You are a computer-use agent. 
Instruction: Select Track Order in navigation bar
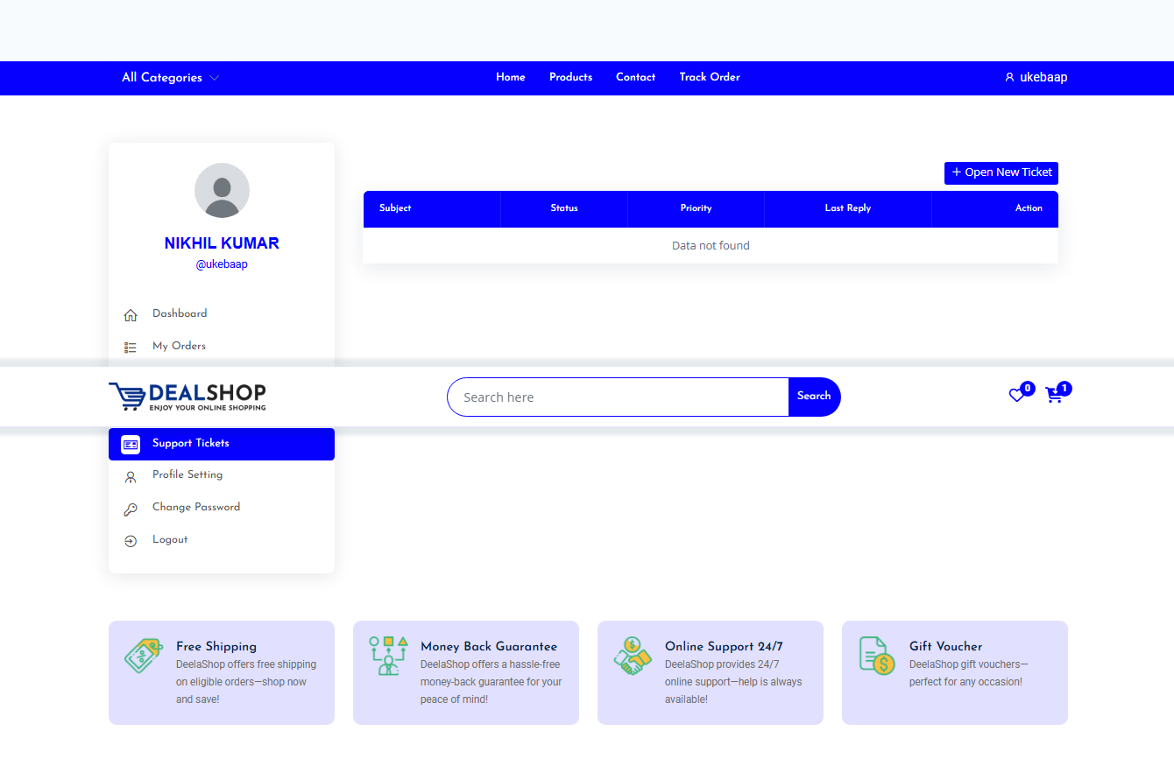click(709, 77)
